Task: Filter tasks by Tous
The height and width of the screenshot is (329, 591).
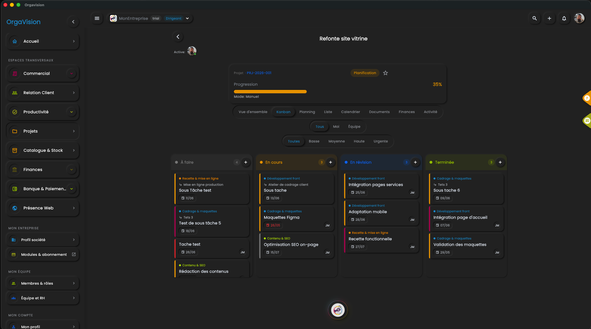Action: pos(320,127)
